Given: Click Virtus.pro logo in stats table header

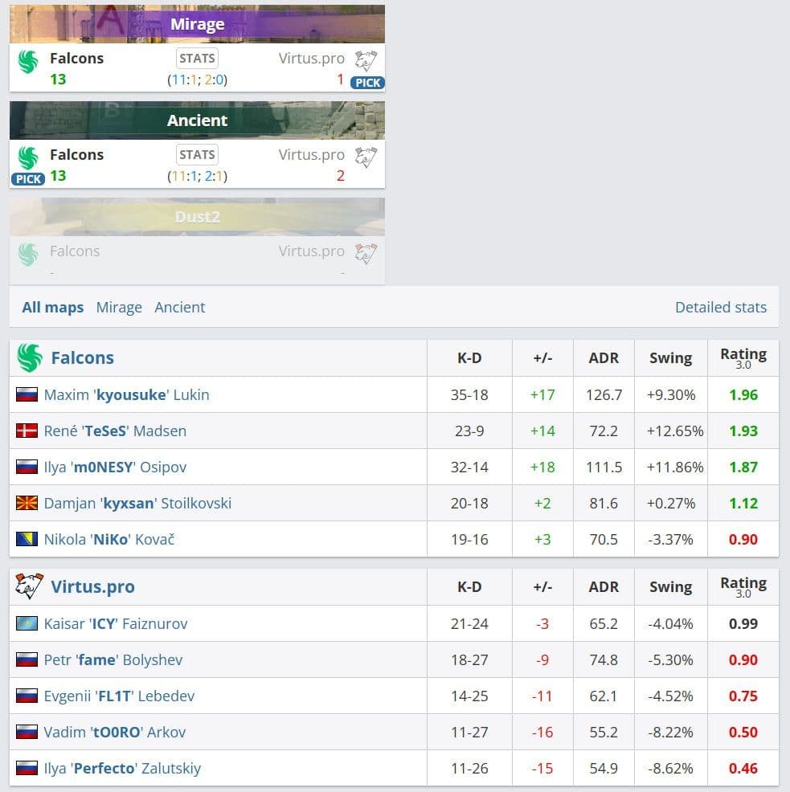Looking at the screenshot, I should click(x=29, y=586).
